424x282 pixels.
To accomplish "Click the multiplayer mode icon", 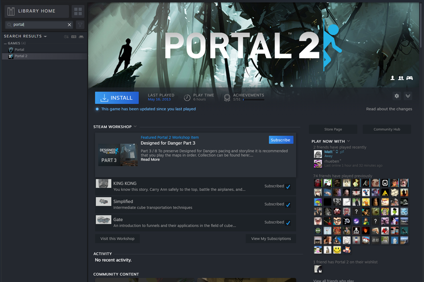I will pos(401,78).
